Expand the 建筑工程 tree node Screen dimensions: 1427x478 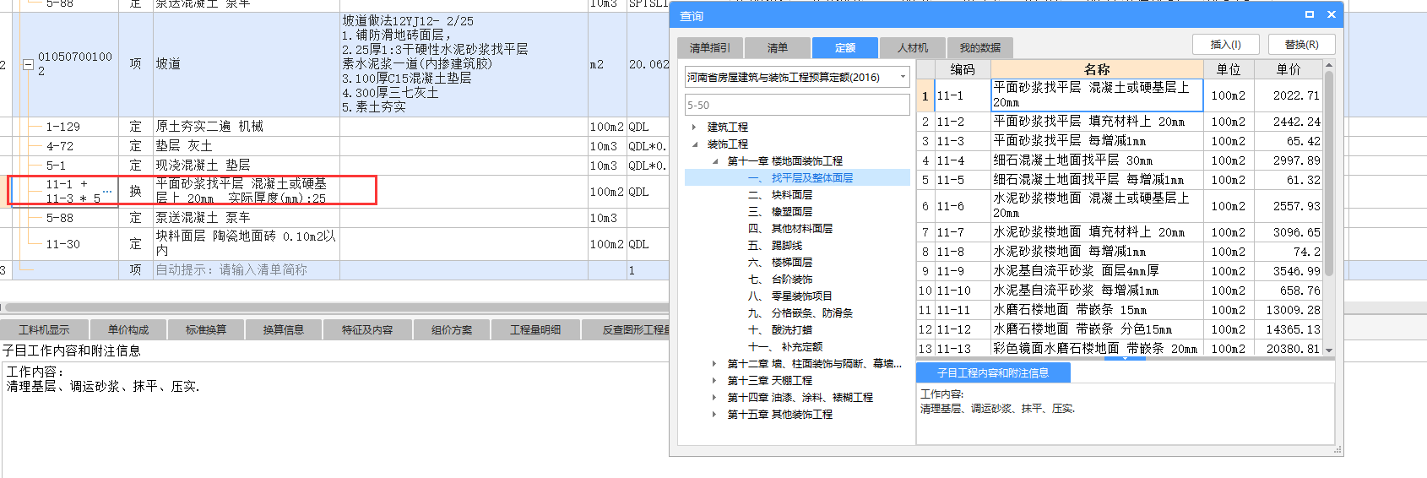pos(694,127)
